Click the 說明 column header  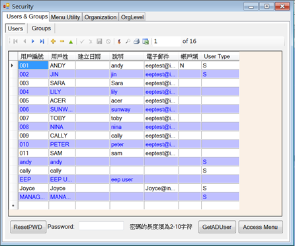coord(127,56)
